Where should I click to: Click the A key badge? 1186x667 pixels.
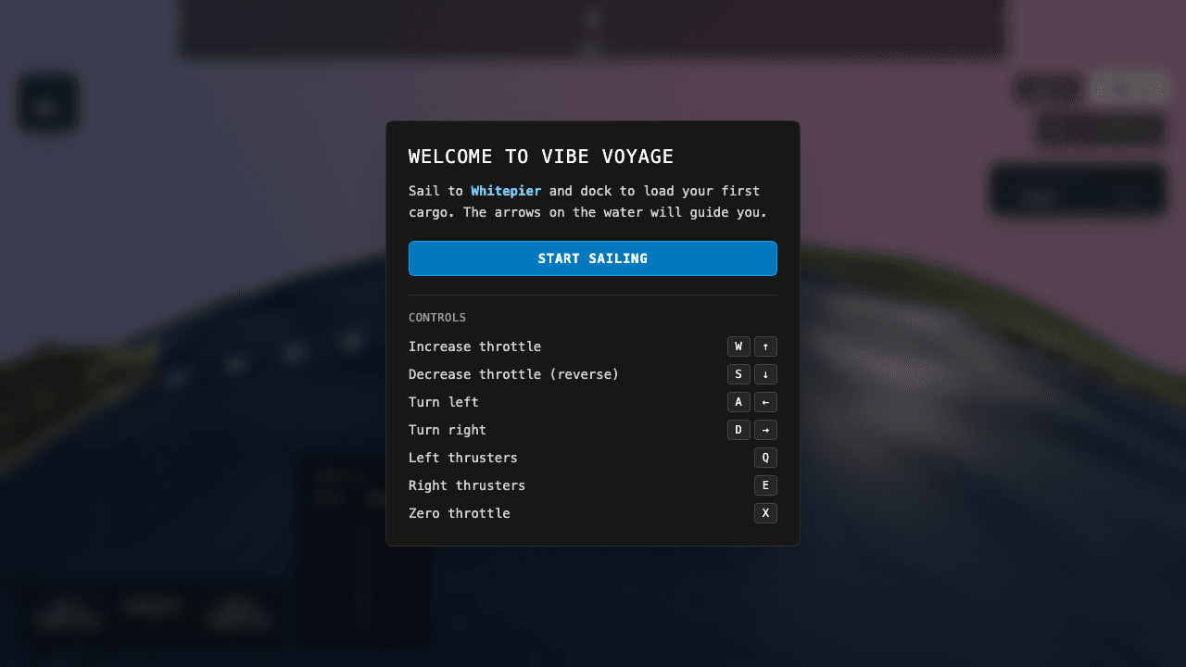(x=738, y=402)
